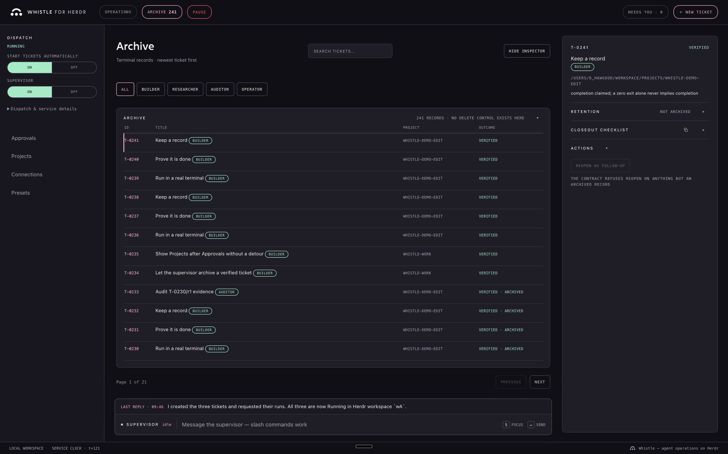
Task: Open the Needs You counter
Action: coord(645,12)
